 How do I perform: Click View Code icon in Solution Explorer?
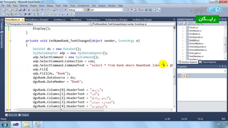[194, 23]
